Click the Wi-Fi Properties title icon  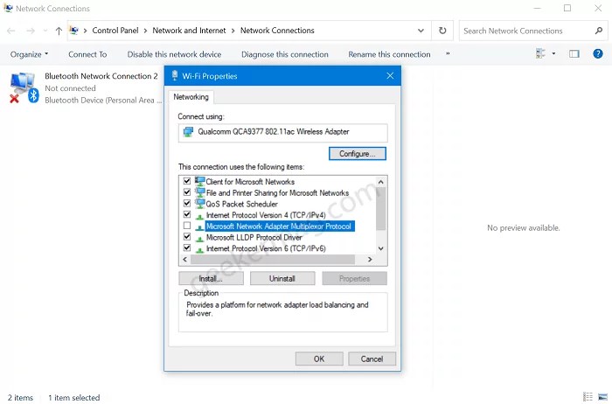175,75
